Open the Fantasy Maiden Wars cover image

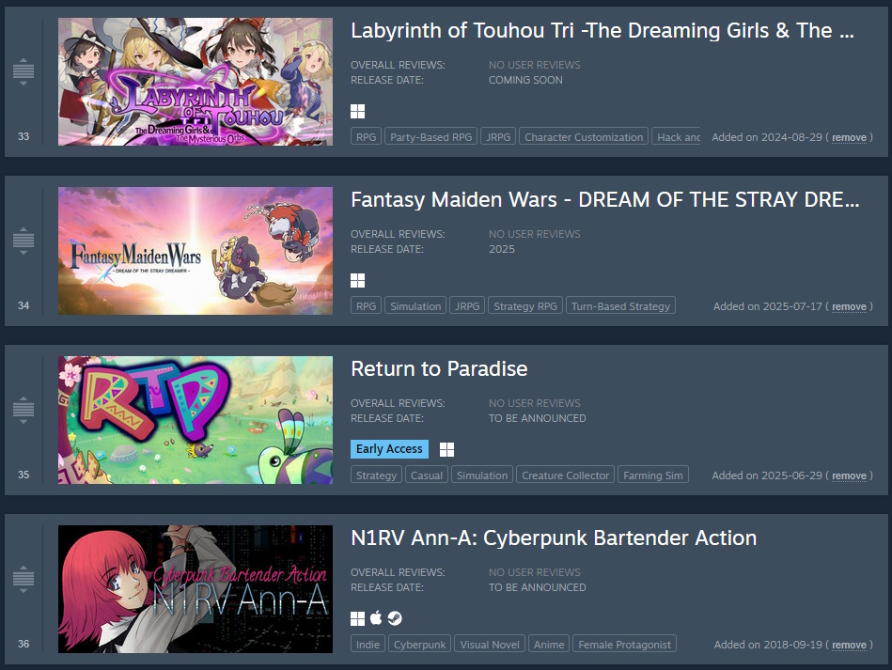tap(196, 251)
